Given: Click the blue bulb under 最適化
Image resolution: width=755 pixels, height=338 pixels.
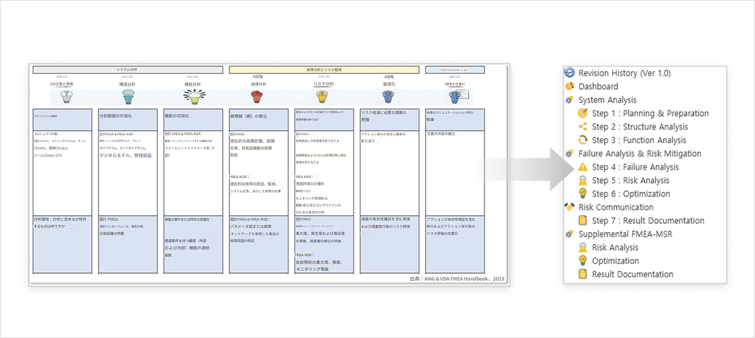Looking at the screenshot, I should [x=388, y=97].
